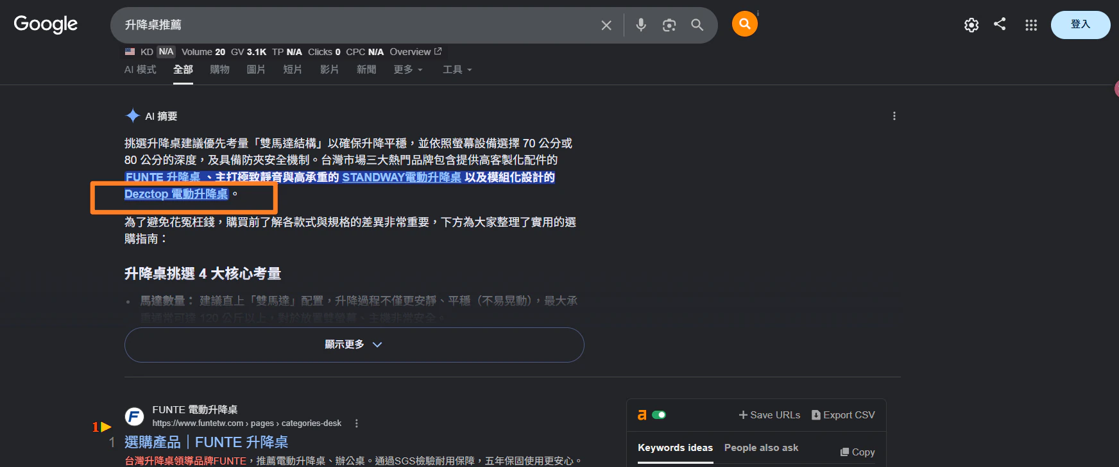Click the orange 'a' extension logo
This screenshot has width=1119, height=467.
coord(642,415)
